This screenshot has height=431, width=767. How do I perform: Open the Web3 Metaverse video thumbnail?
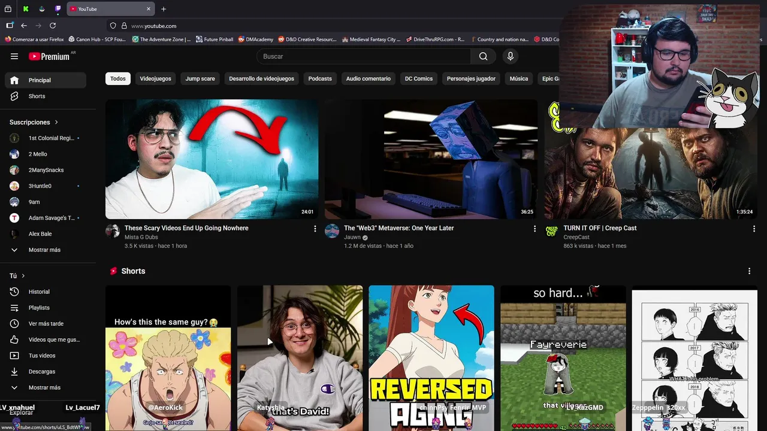coord(431,159)
